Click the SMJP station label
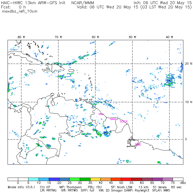The height and width of the screenshot is (193, 193). point(113,119)
